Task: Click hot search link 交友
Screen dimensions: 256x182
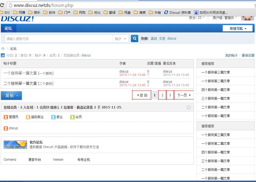Action: click(162, 39)
